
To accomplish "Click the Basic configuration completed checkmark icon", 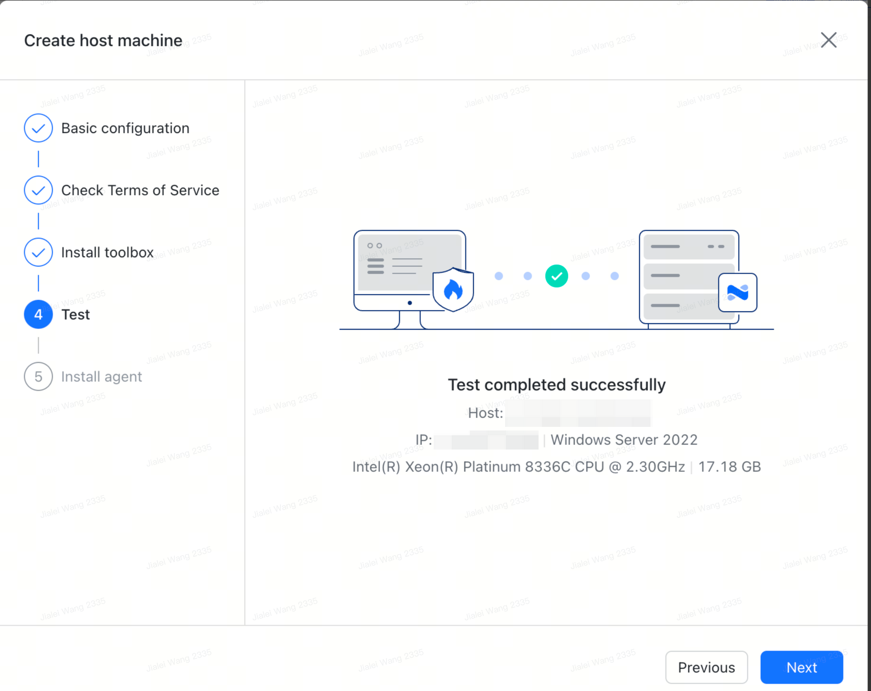I will pos(38,128).
